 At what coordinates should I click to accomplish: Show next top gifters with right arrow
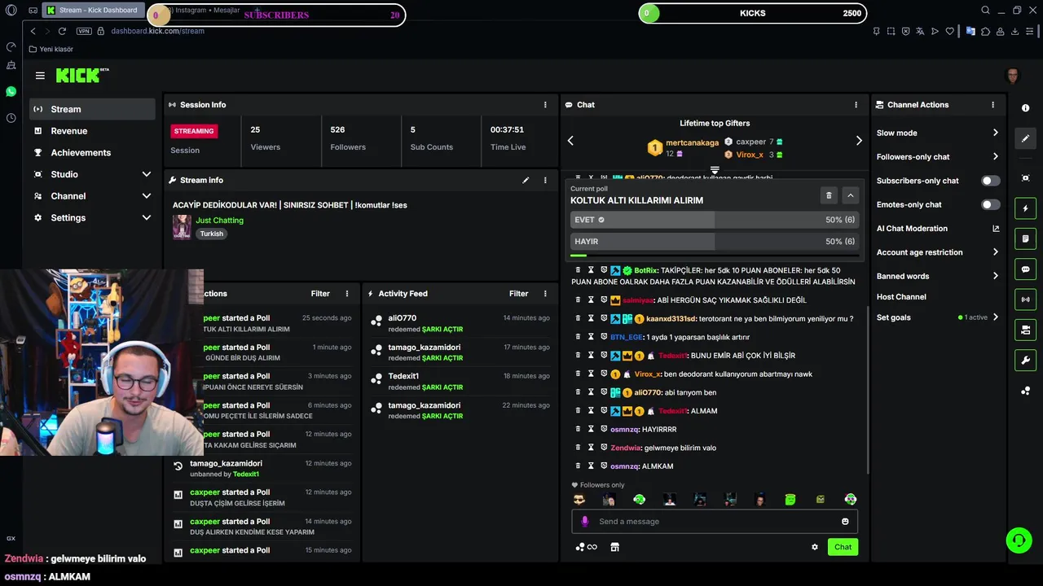click(x=859, y=141)
